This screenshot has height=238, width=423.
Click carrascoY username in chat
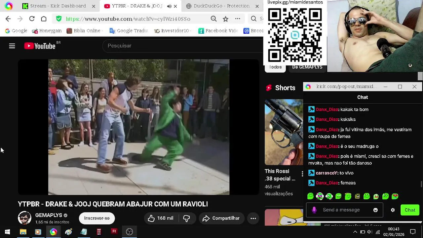(327, 173)
